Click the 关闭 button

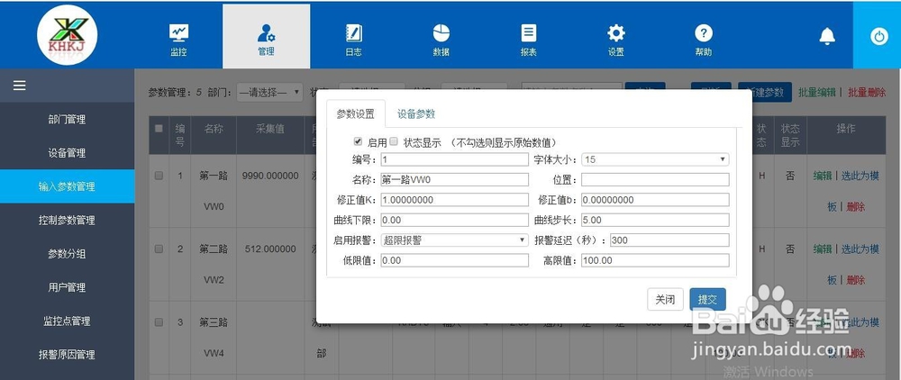(665, 299)
